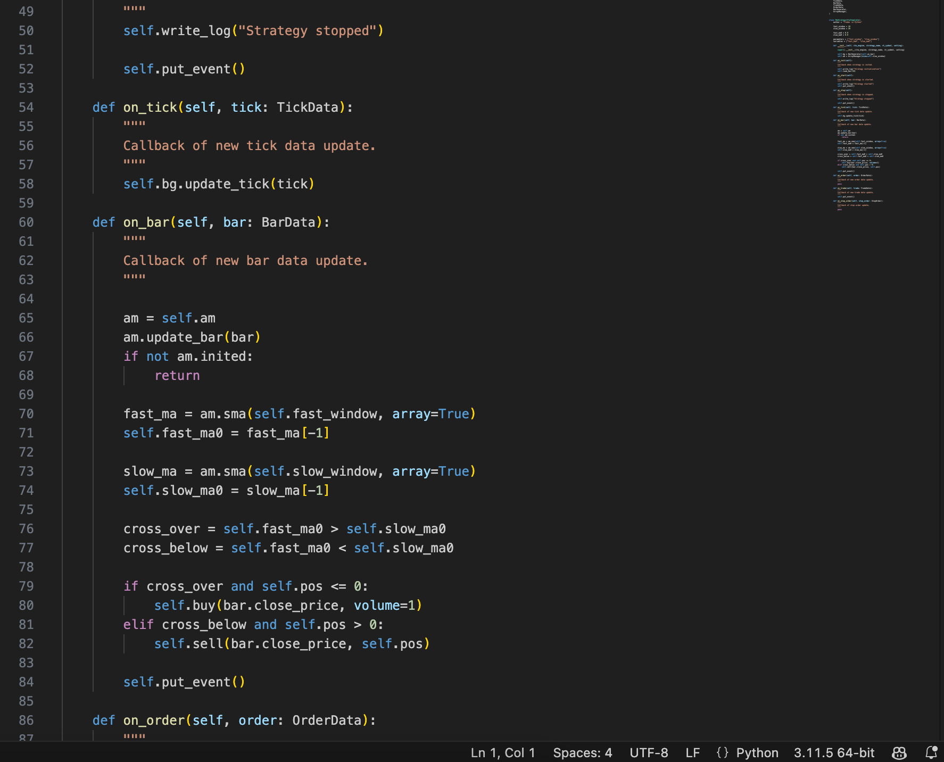The height and width of the screenshot is (762, 944).
Task: Open the GitHub Copilot status menu
Action: coord(898,752)
